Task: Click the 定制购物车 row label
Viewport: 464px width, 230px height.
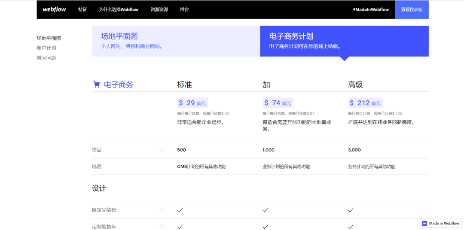Action: coord(104,227)
